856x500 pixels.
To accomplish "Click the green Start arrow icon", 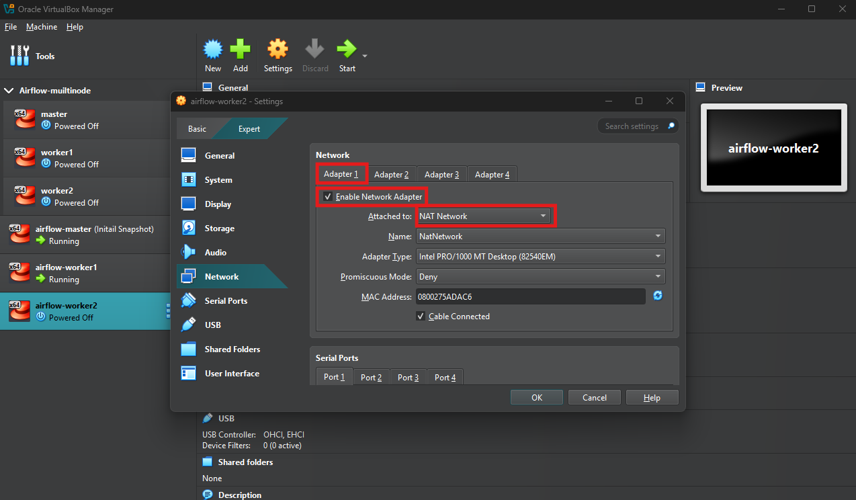I will (x=347, y=49).
